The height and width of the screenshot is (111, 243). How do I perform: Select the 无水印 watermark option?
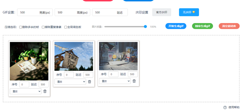pyautogui.click(x=189, y=12)
